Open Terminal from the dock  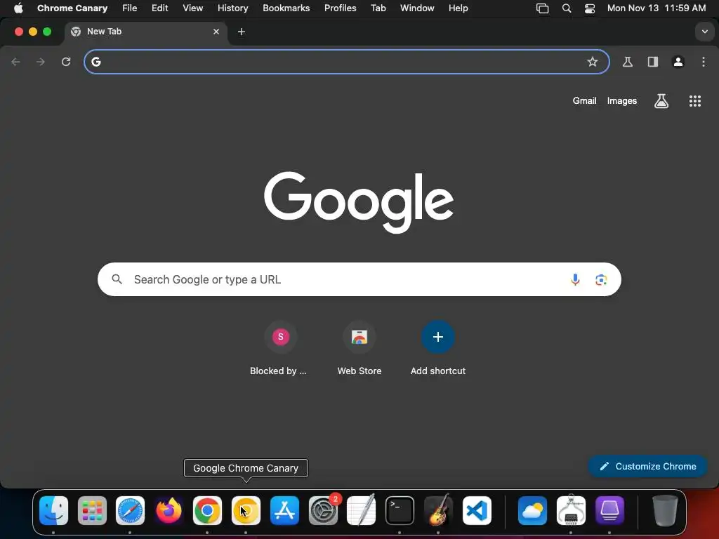pos(400,510)
